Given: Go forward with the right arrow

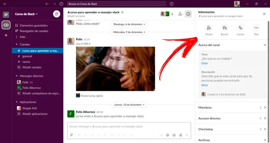Looking at the screenshot, I should point(54,4).
